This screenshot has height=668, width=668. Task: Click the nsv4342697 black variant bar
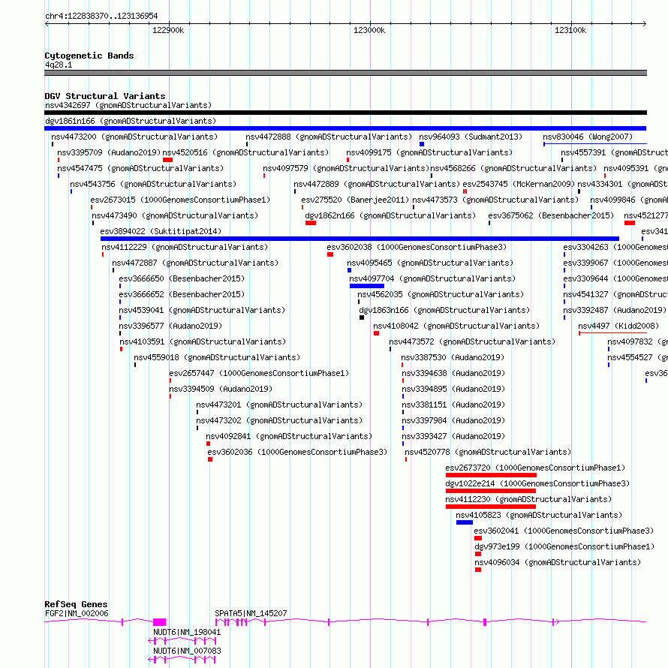point(345,113)
